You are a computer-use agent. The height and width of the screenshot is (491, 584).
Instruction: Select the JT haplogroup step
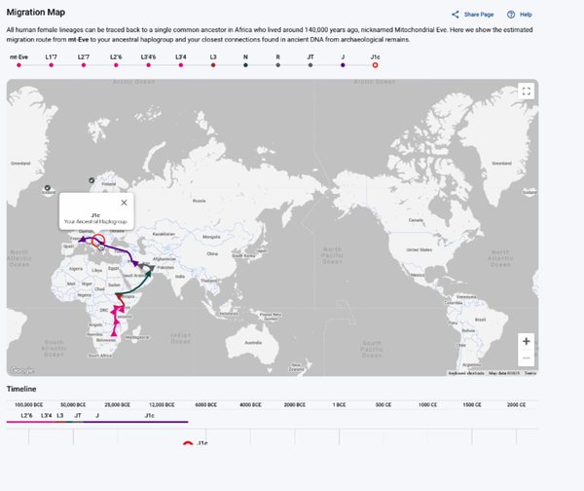(310, 66)
